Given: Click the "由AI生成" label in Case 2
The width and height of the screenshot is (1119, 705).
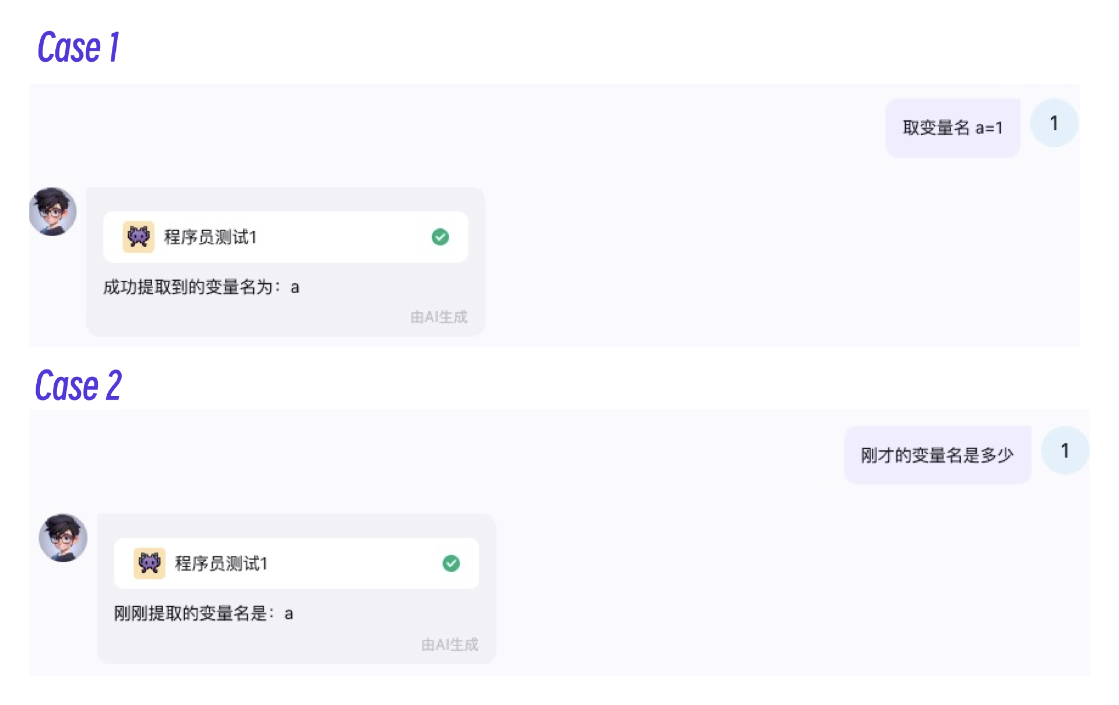Looking at the screenshot, I should (x=449, y=644).
